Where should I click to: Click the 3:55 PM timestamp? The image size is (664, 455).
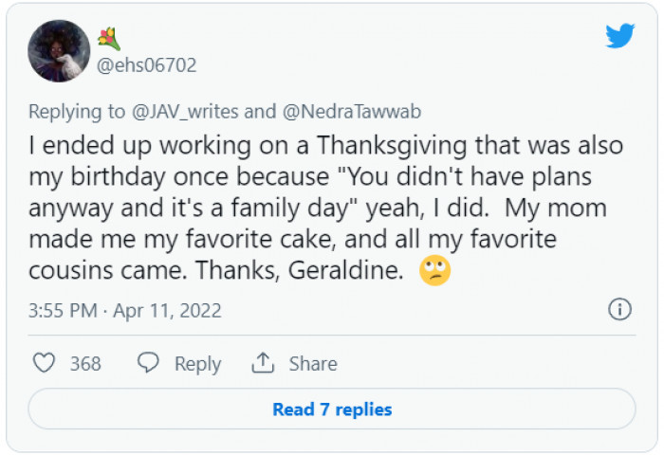point(65,311)
